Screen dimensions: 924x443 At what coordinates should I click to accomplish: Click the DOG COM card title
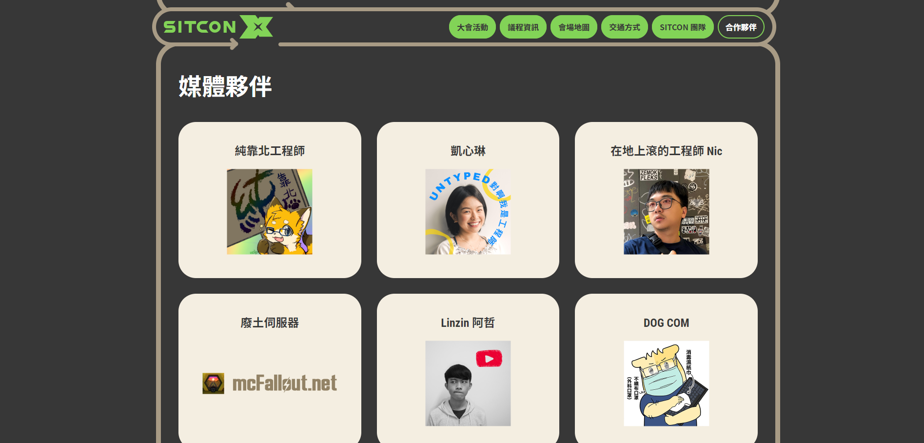click(x=666, y=323)
